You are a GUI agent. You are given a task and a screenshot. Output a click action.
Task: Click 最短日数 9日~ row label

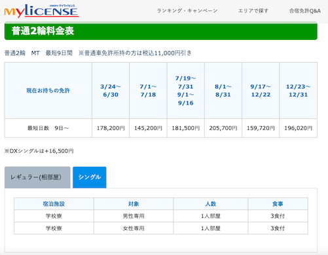pyautogui.click(x=48, y=128)
